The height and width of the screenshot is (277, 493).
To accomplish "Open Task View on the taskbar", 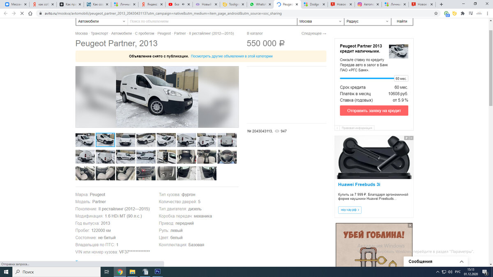I will 107,272.
